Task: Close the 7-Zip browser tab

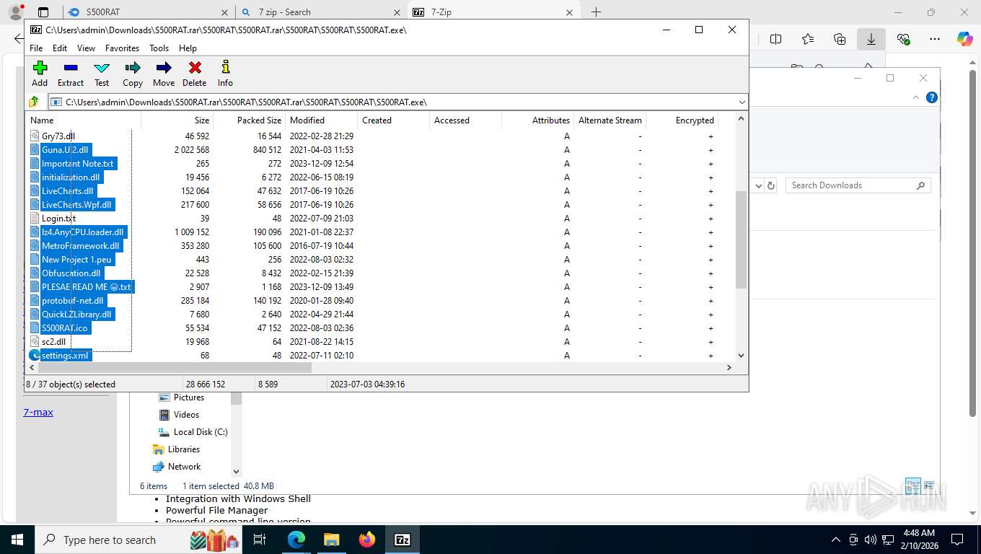Action: click(x=569, y=12)
